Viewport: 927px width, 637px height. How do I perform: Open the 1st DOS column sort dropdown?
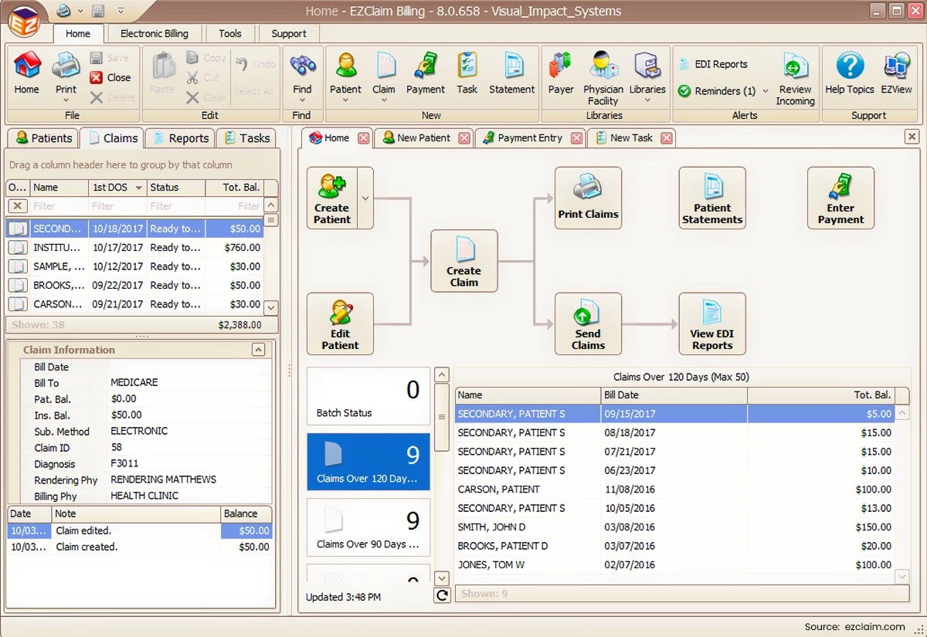[x=139, y=188]
